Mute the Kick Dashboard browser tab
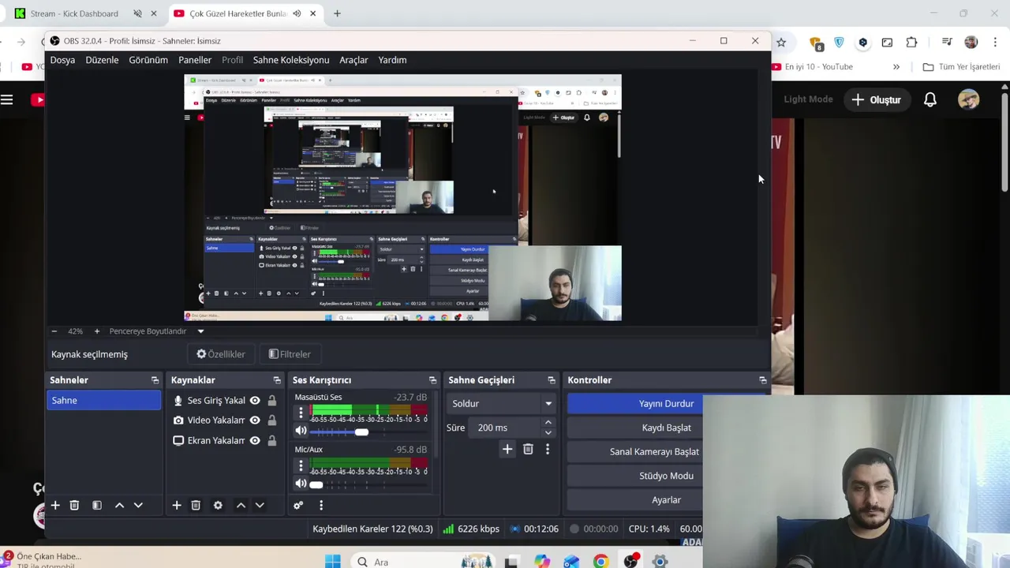1010x568 pixels. (138, 13)
